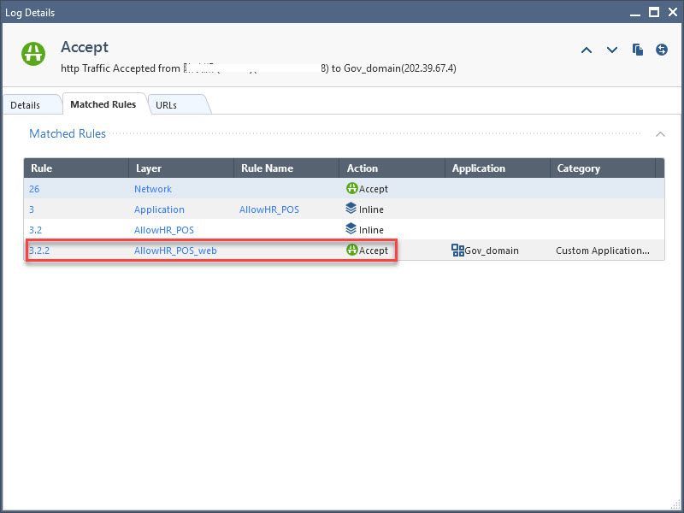Screen dimensions: 684x513
Task: Open the URLs tab
Action: click(x=167, y=105)
